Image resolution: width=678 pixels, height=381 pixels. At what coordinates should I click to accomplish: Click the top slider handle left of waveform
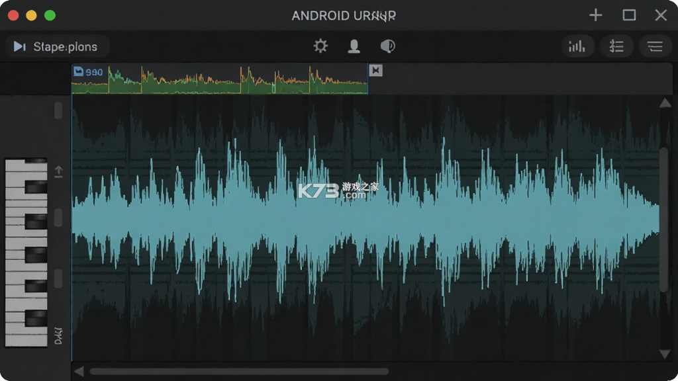(58, 110)
